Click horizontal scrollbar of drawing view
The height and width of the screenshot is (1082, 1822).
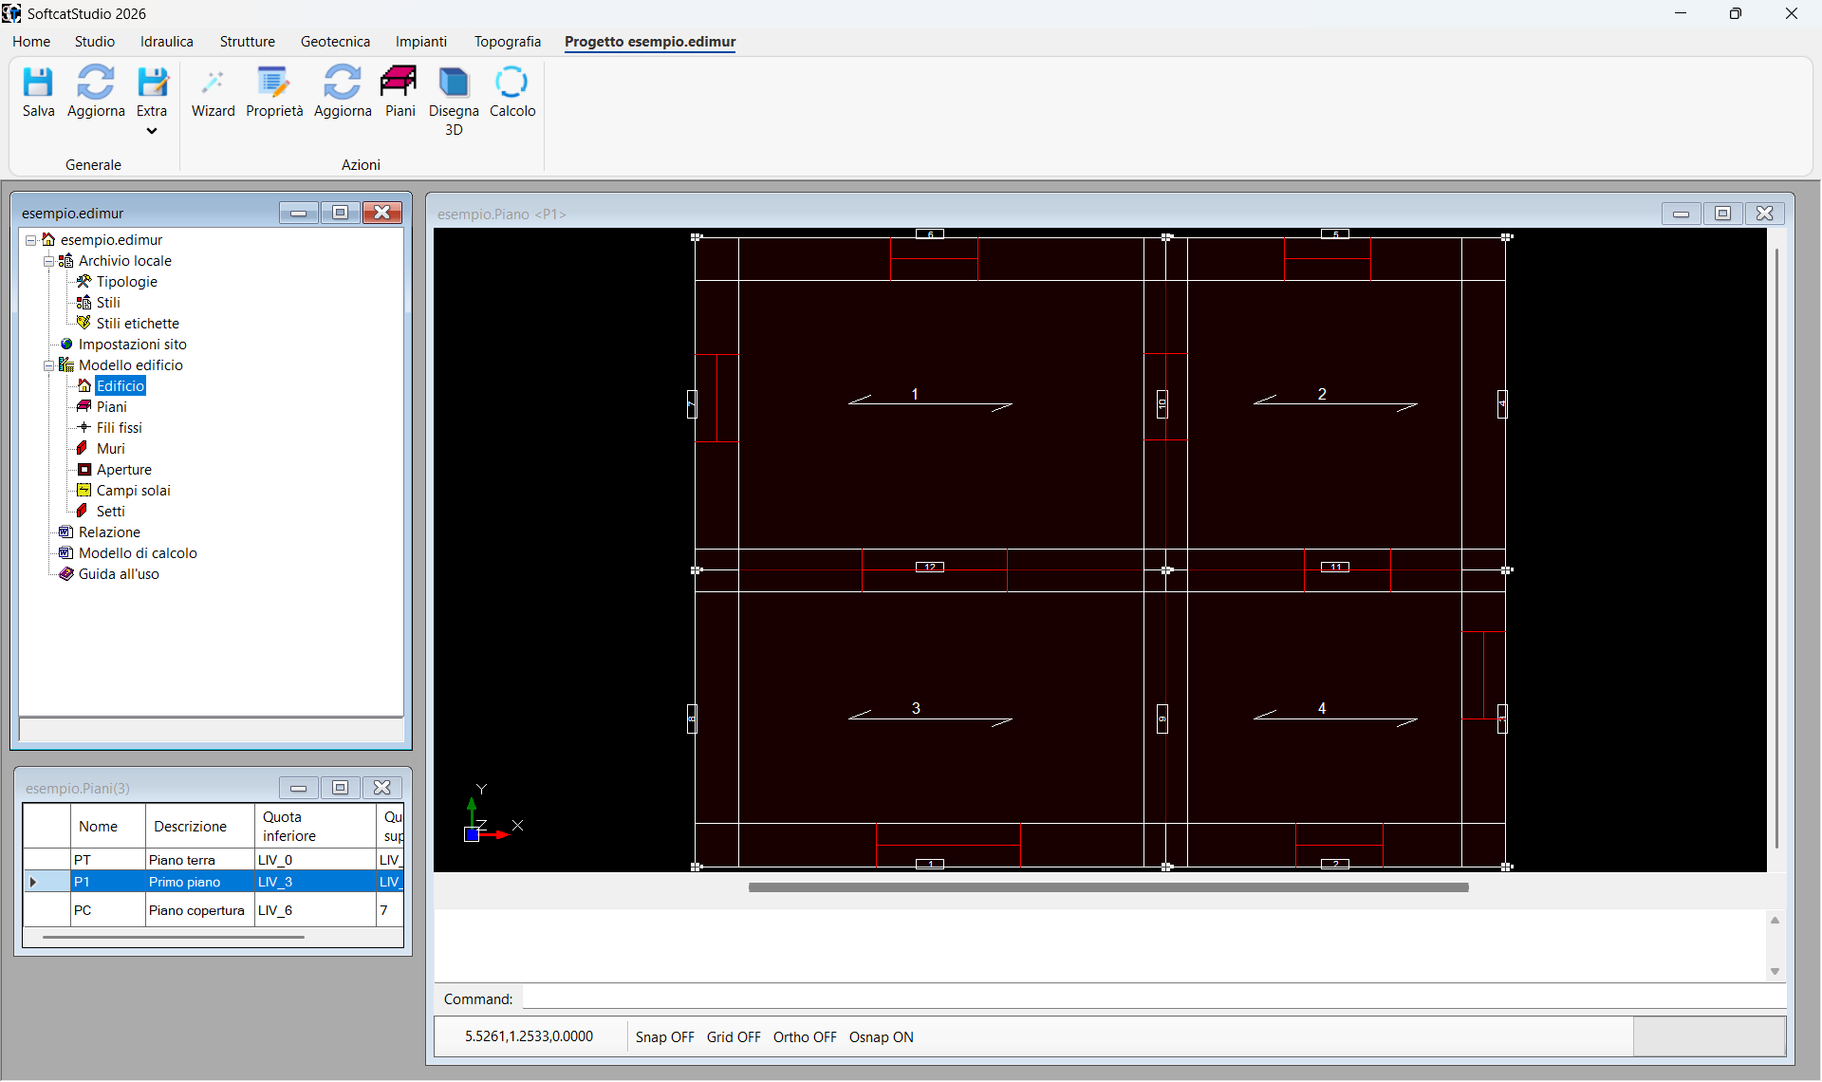[1107, 887]
